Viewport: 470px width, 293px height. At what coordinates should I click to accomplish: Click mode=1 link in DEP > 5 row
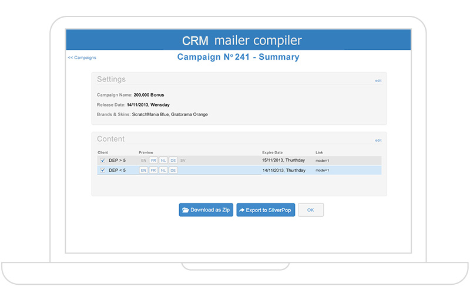coord(322,160)
